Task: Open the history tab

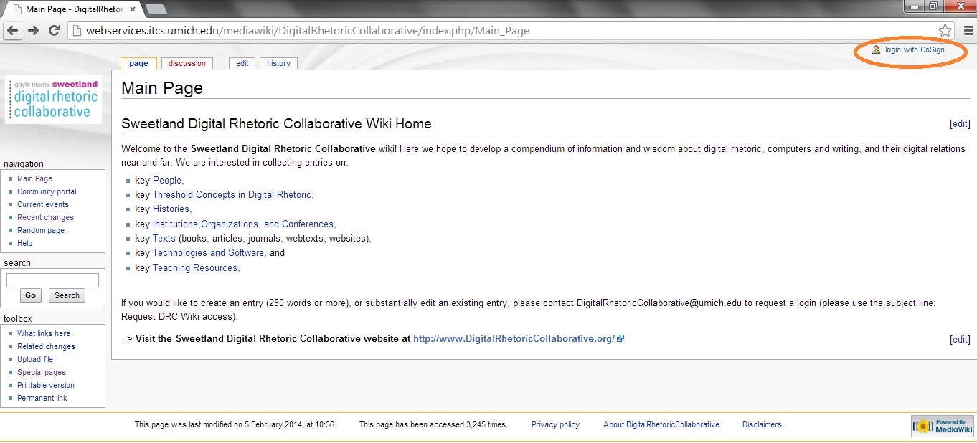Action: tap(278, 63)
